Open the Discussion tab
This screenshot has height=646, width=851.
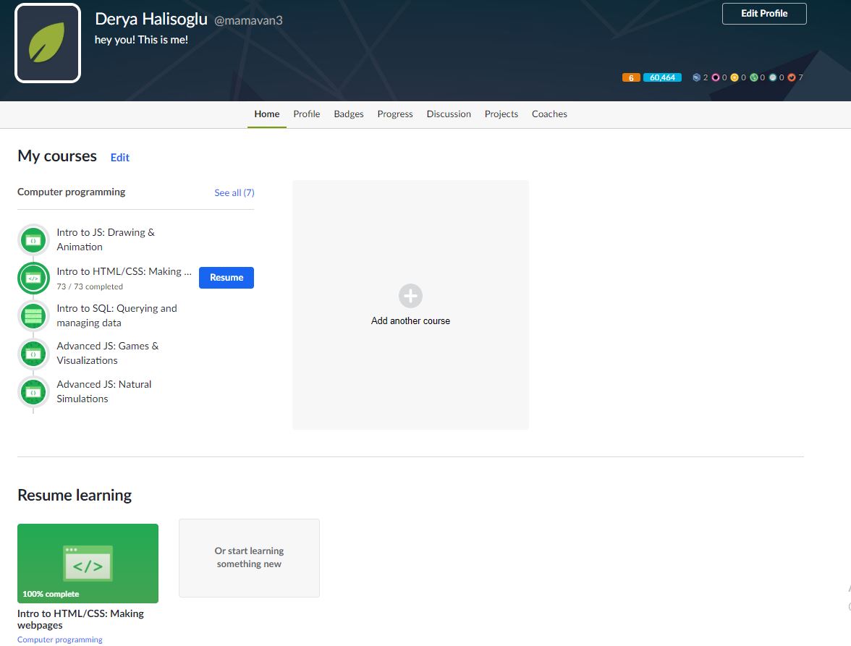click(x=449, y=114)
